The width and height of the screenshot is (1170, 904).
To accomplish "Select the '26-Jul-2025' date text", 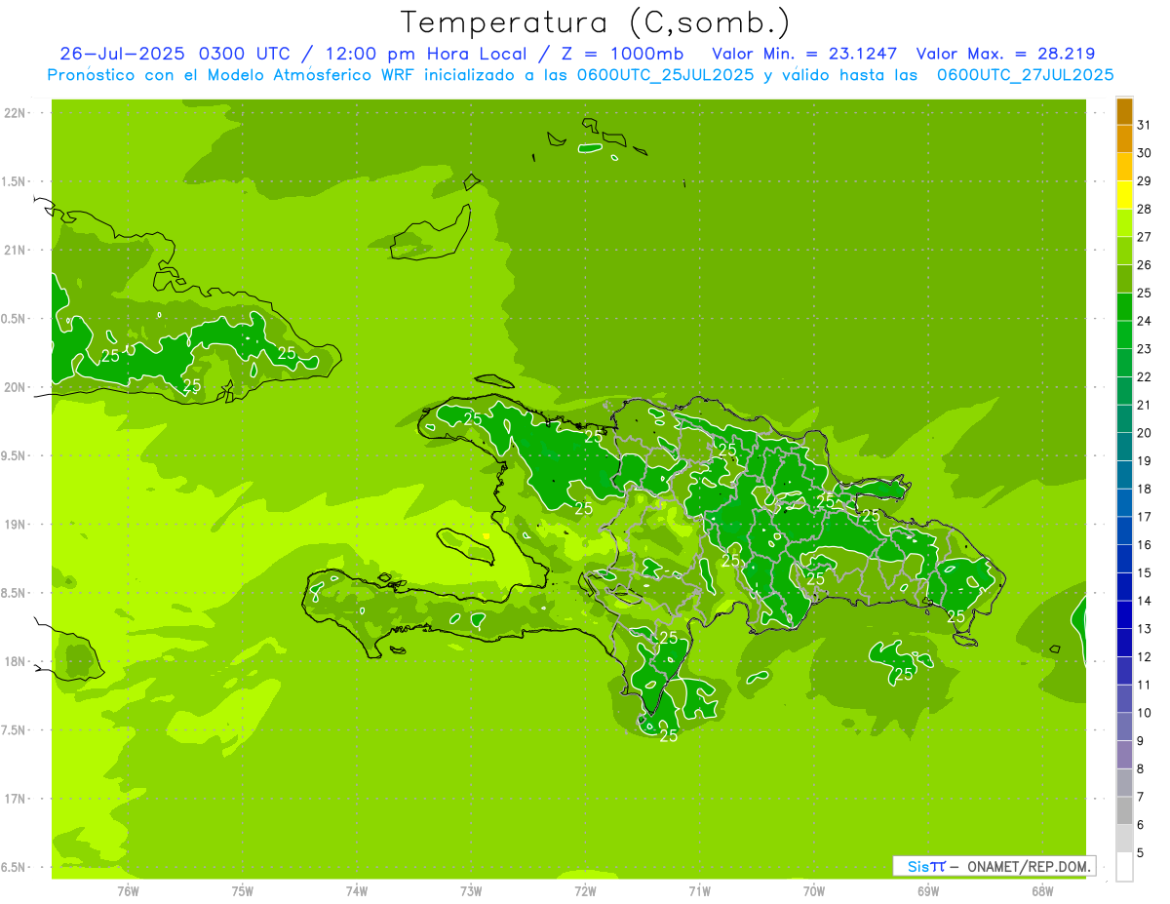I will (123, 54).
